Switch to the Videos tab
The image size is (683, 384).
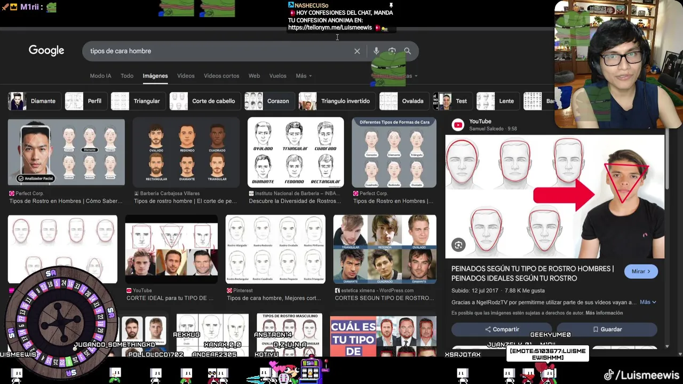pyautogui.click(x=186, y=76)
